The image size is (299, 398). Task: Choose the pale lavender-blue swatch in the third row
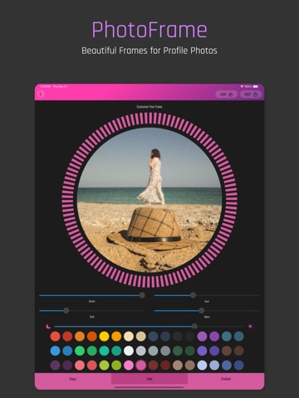coord(202,365)
